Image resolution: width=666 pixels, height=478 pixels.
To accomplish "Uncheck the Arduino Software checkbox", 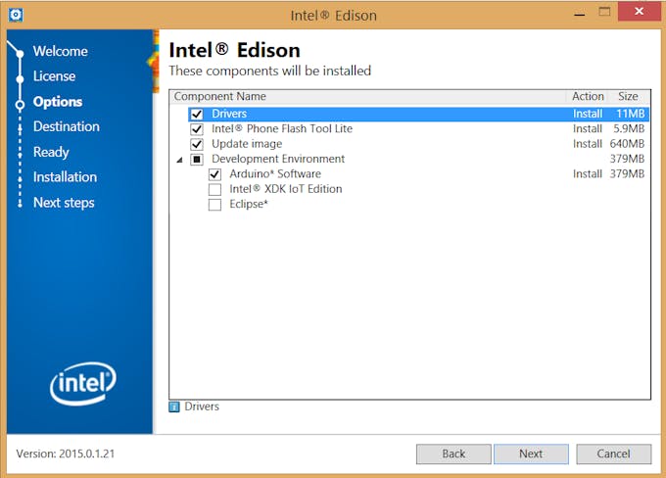I will pos(214,174).
